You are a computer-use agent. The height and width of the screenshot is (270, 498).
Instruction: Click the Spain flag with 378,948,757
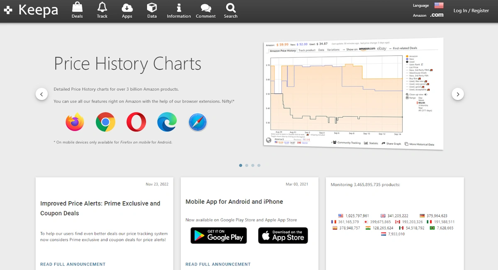[x=335, y=228]
